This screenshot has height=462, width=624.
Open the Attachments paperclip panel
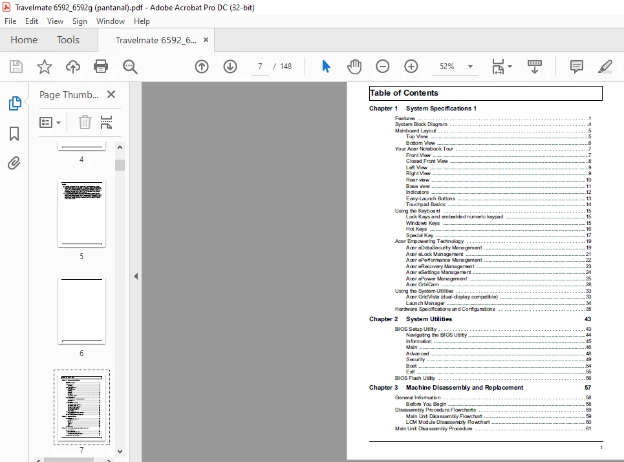point(14,163)
